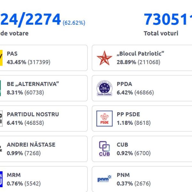Viewport: 192px width, 192px height.
Task: Click the PARTIDUL NOSTRU logo
Action: pos(1,119)
